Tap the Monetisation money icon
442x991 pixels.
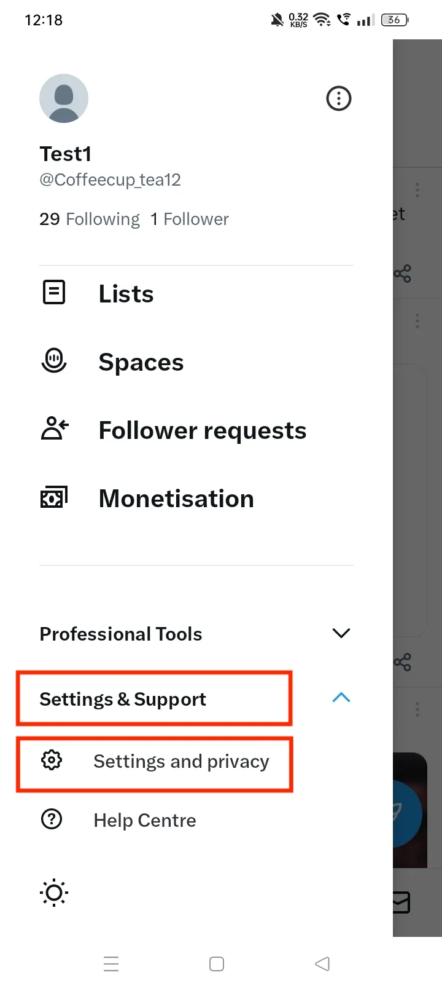coord(54,497)
